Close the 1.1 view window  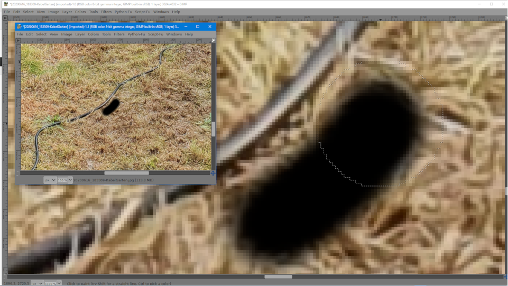pos(210,27)
